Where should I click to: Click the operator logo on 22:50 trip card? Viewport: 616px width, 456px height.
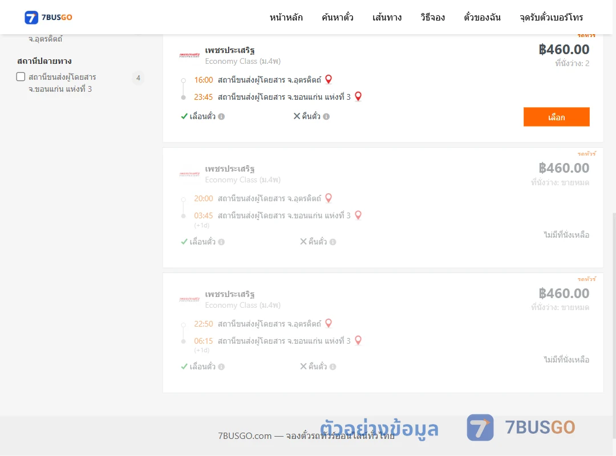click(x=189, y=299)
